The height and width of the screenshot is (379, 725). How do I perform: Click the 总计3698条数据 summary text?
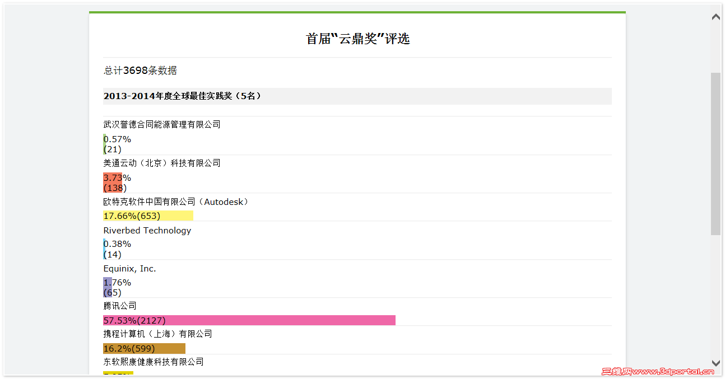(x=140, y=71)
